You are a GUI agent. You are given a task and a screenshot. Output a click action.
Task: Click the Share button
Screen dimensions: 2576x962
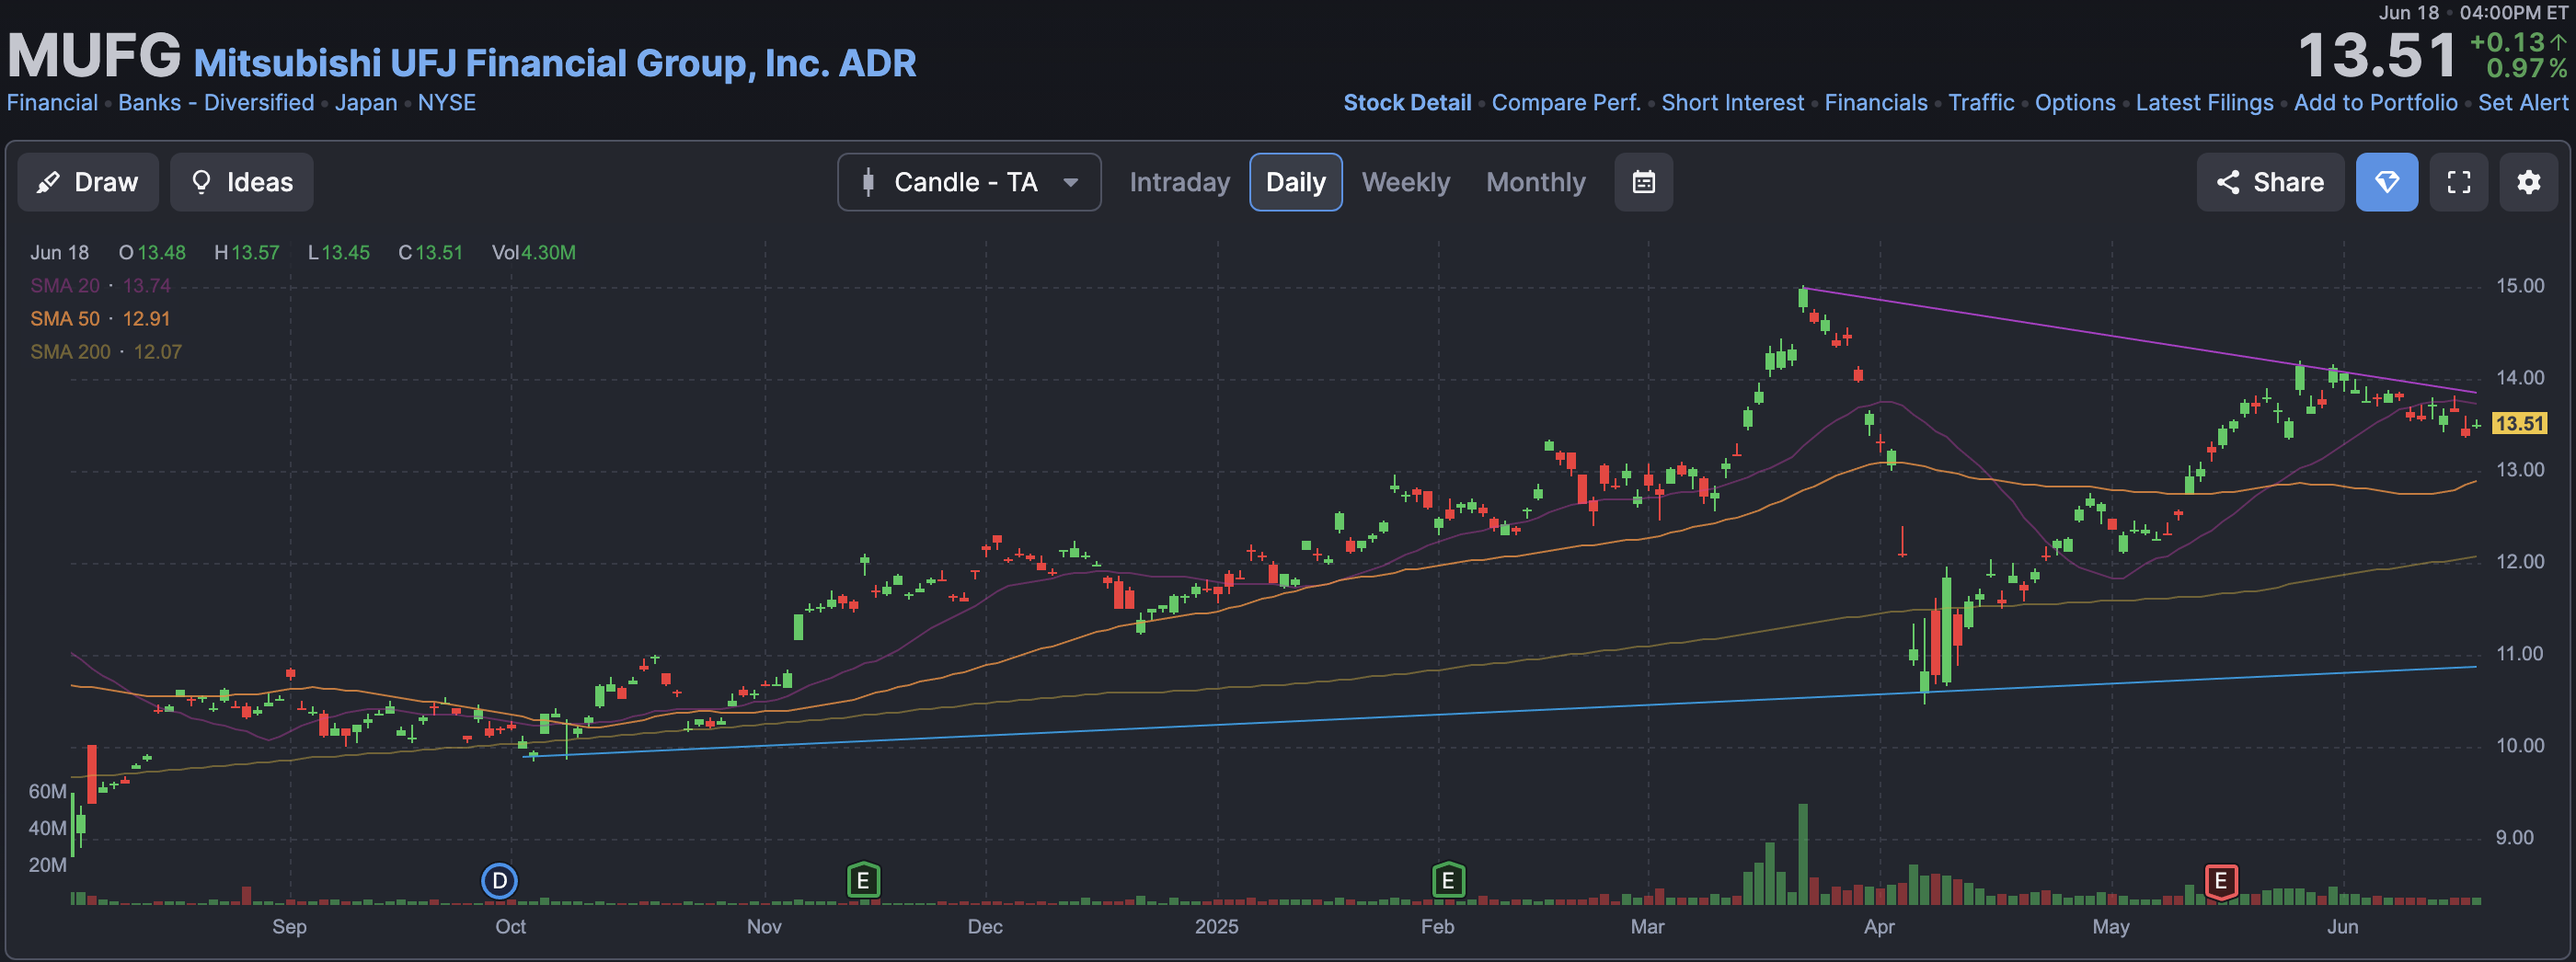click(2270, 182)
